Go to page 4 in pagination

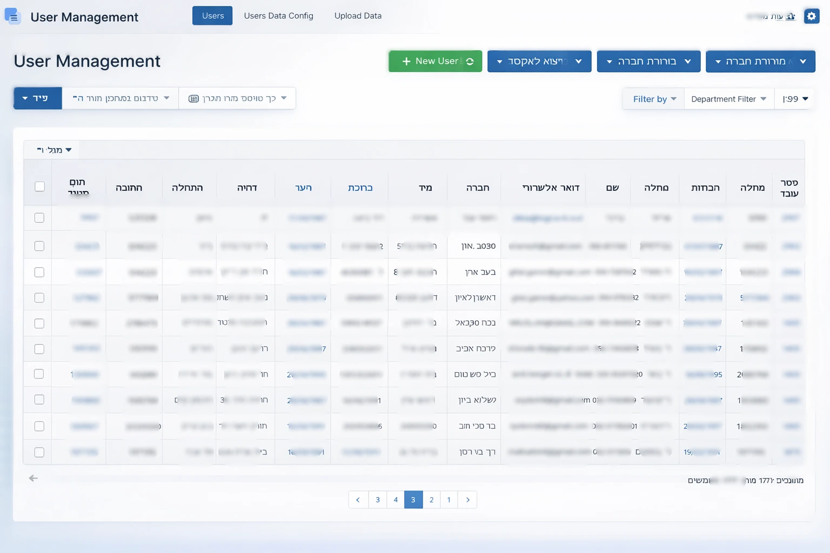pos(396,500)
